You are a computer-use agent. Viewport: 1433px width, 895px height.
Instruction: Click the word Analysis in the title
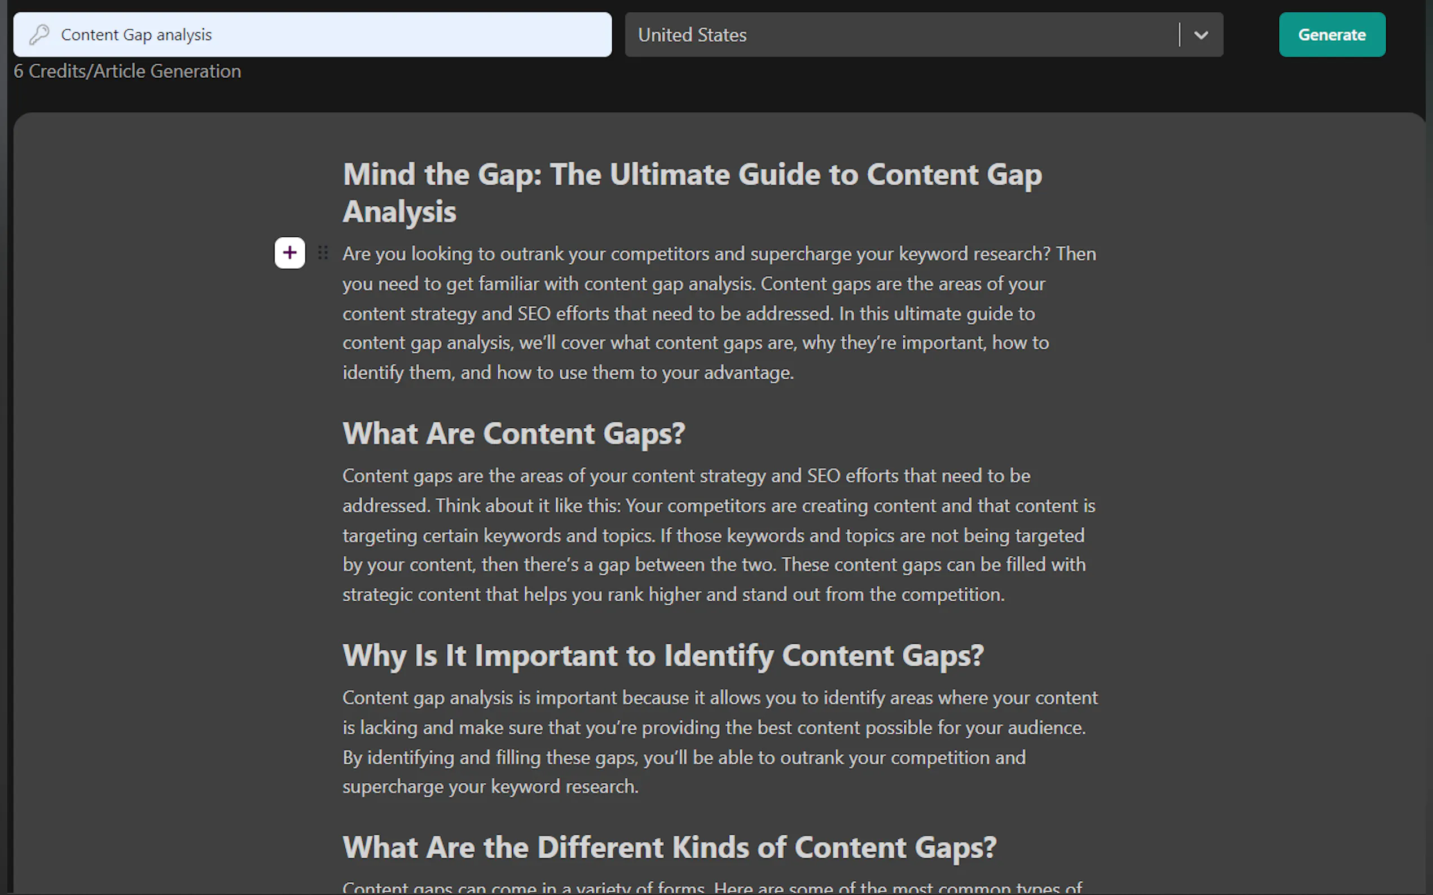(399, 212)
